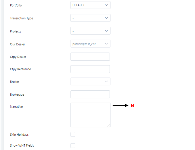Focus the Ctpy Dealer input field
Screen dimensions: 195x150
(x=90, y=57)
